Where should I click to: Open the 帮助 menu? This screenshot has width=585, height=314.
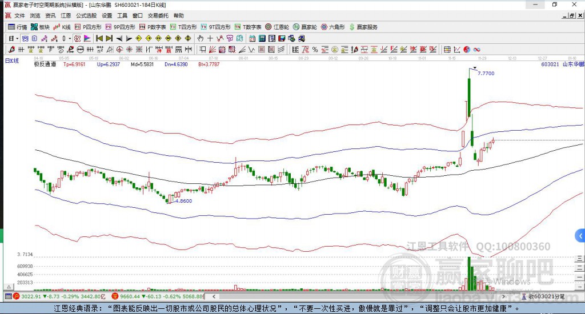178,15
